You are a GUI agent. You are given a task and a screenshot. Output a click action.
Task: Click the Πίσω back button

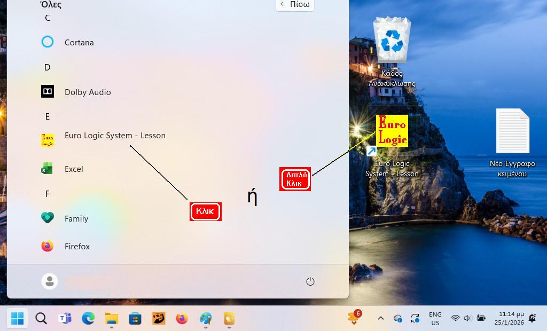[x=294, y=4]
